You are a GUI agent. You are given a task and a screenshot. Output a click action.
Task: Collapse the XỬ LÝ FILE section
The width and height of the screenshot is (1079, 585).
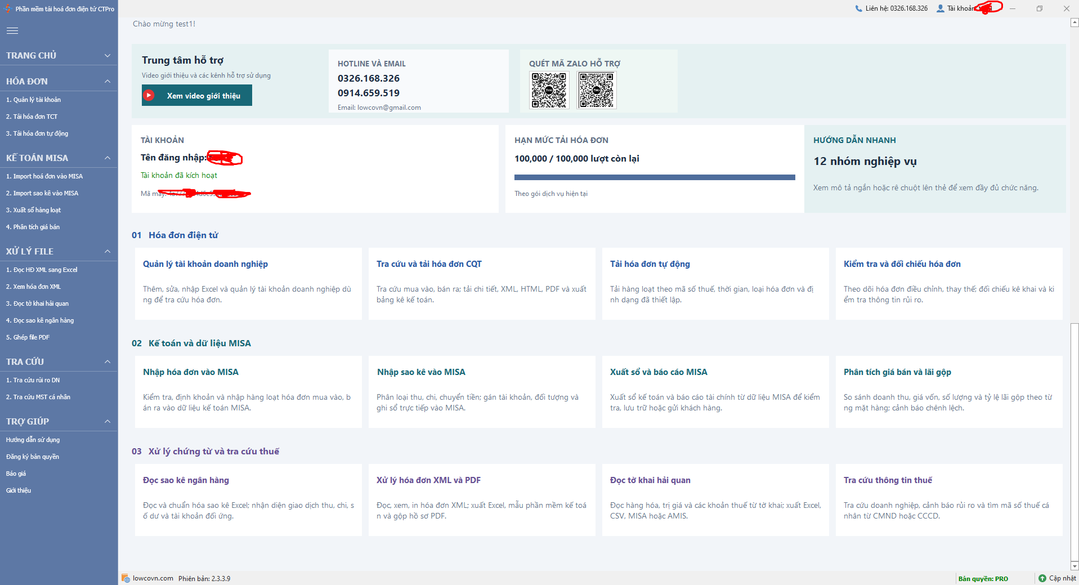(108, 251)
